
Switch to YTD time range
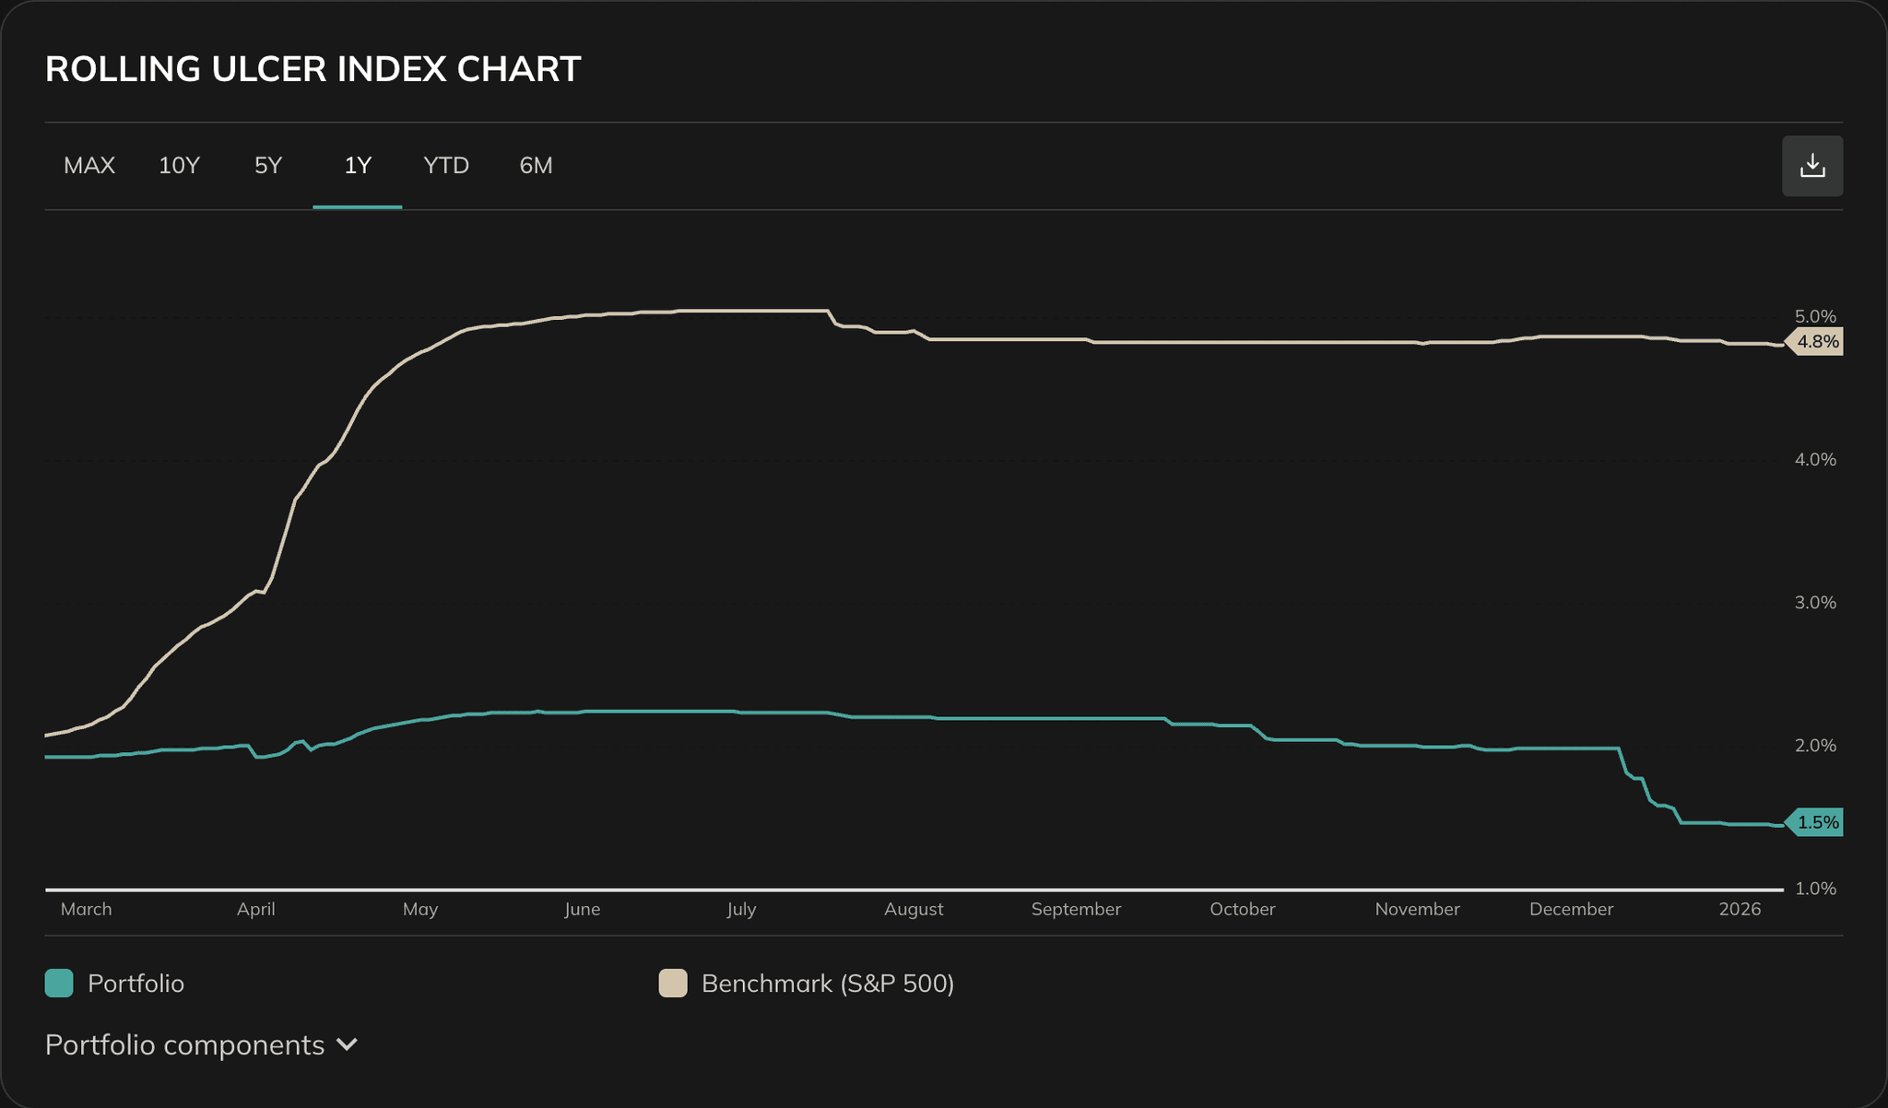pos(446,166)
